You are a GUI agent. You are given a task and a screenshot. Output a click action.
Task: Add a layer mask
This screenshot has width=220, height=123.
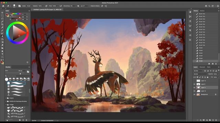(x=204, y=120)
